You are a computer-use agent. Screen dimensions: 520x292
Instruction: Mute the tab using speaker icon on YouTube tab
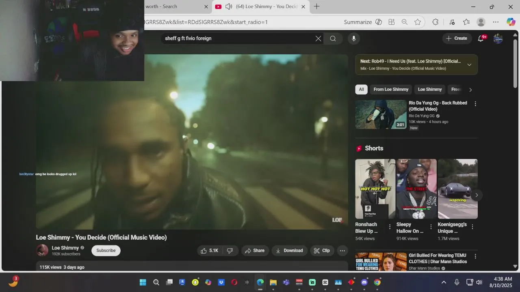click(229, 6)
